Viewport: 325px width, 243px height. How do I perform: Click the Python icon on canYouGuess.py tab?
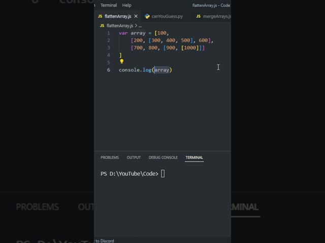(147, 16)
